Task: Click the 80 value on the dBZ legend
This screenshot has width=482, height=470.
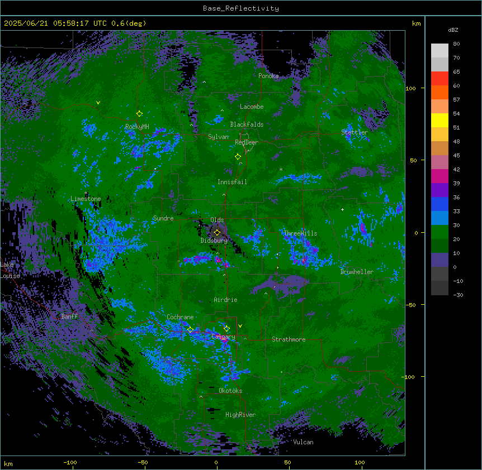Action: point(456,44)
